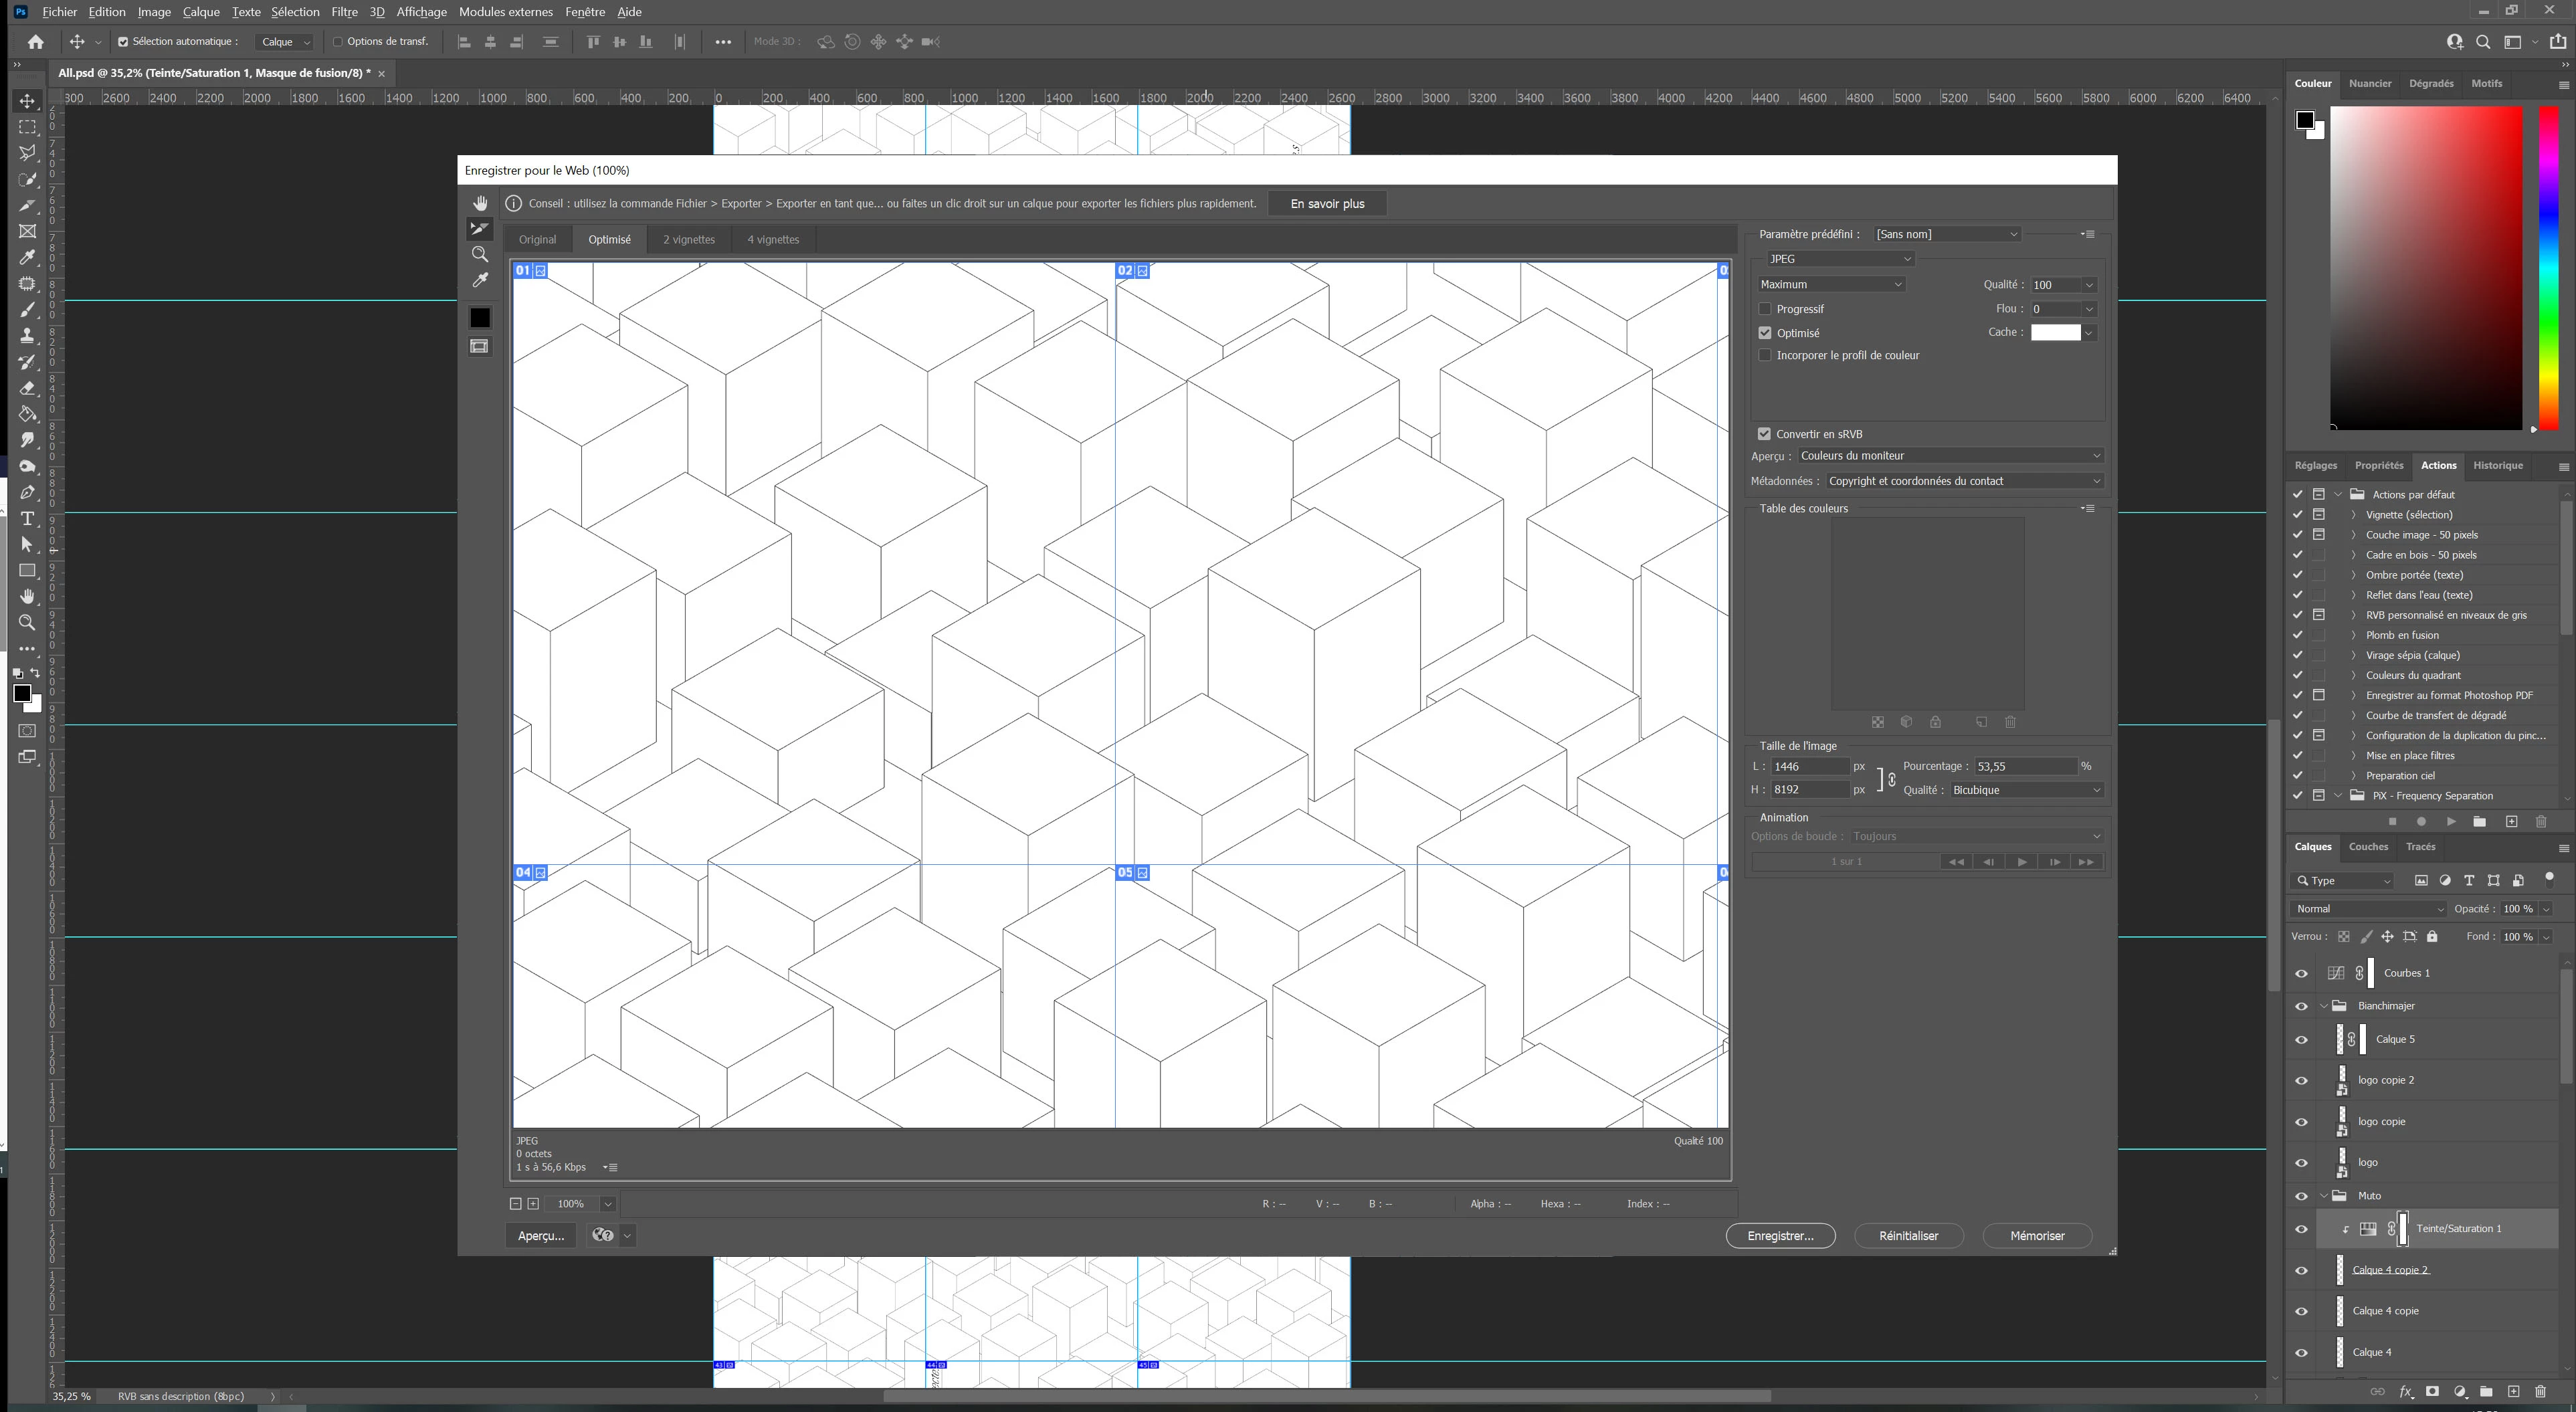Hide the Courbes 1 layer
This screenshot has width=2576, height=1412.
[x=2301, y=973]
